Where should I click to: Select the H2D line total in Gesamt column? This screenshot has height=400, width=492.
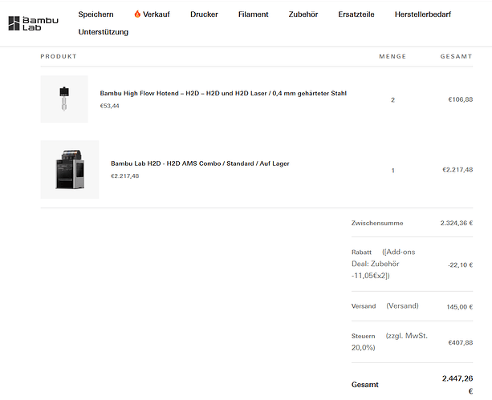tap(457, 170)
